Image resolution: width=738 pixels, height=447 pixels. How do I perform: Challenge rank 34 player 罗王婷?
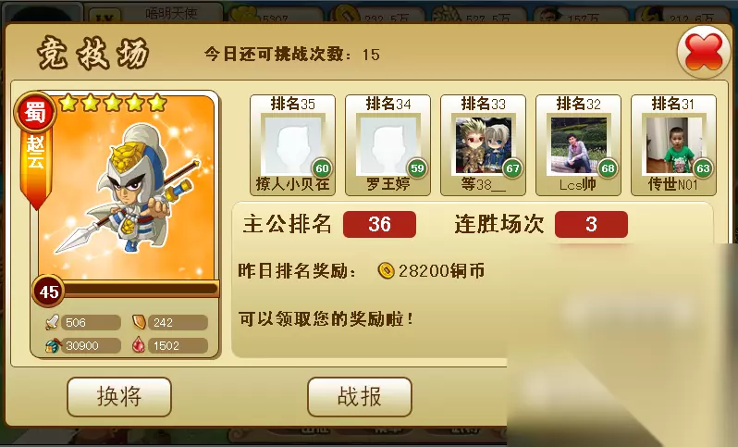pyautogui.click(x=387, y=145)
